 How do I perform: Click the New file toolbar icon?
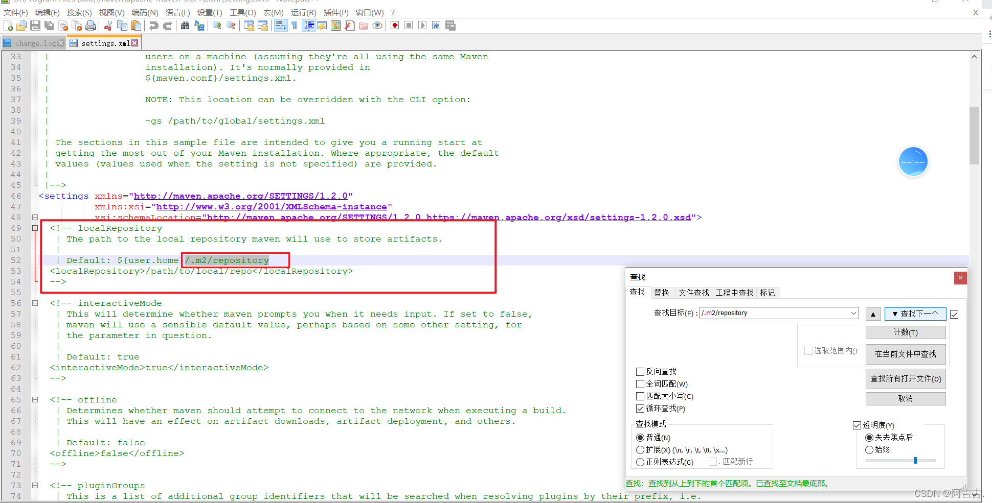click(8, 26)
